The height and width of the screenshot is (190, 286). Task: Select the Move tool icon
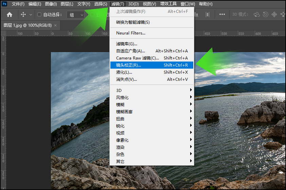pos(23,15)
